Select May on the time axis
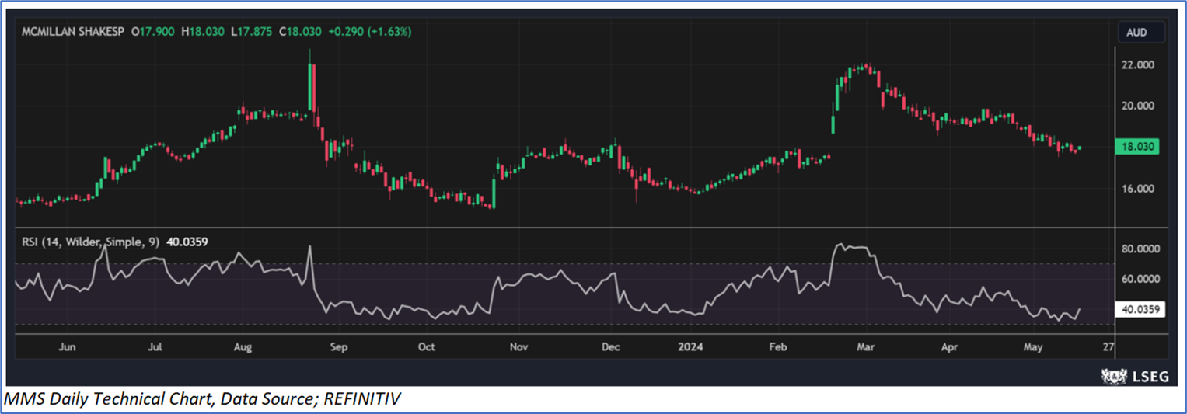Image resolution: width=1187 pixels, height=414 pixels. coord(1034,347)
